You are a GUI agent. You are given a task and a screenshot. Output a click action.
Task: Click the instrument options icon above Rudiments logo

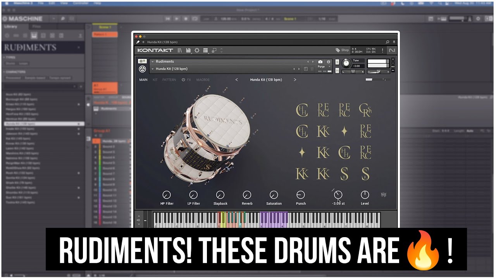[142, 61]
